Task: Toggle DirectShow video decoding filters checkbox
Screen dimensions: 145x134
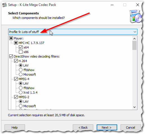Action: [11, 56]
